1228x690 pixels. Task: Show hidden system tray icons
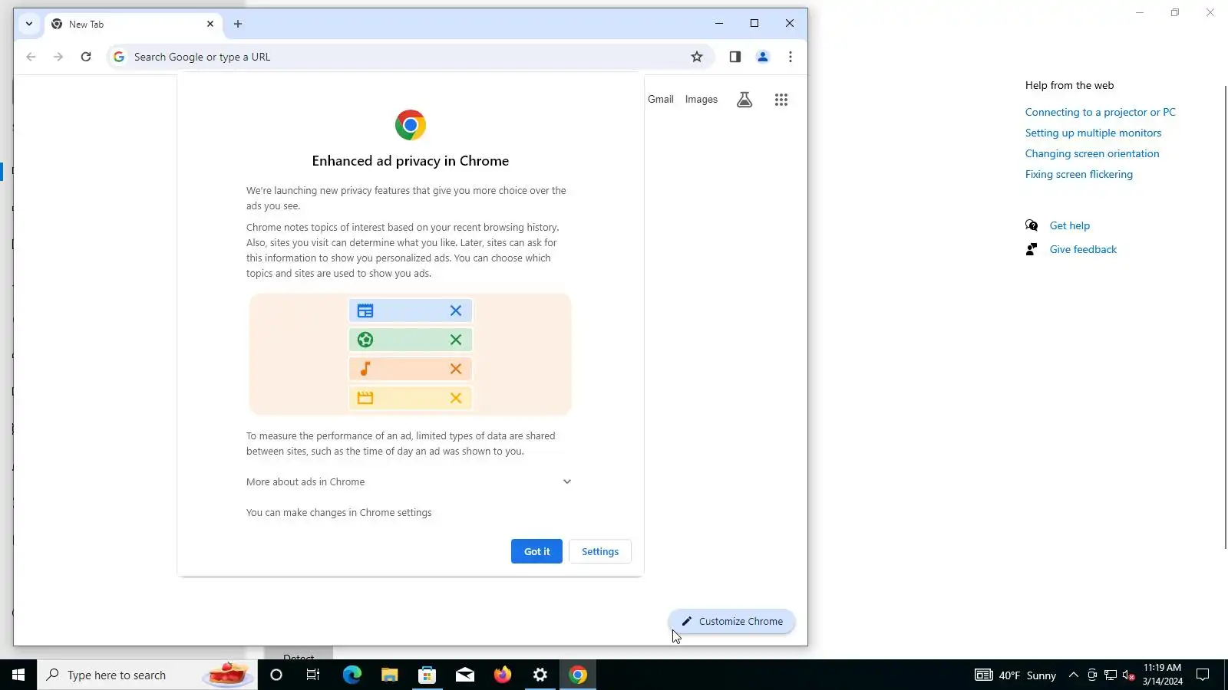1074,675
